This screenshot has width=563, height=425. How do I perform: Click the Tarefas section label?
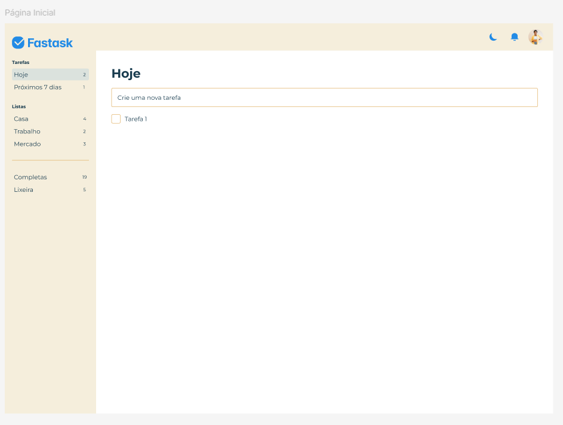tap(20, 62)
